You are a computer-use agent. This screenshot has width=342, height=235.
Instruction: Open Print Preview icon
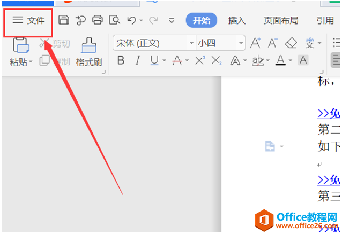[115, 20]
